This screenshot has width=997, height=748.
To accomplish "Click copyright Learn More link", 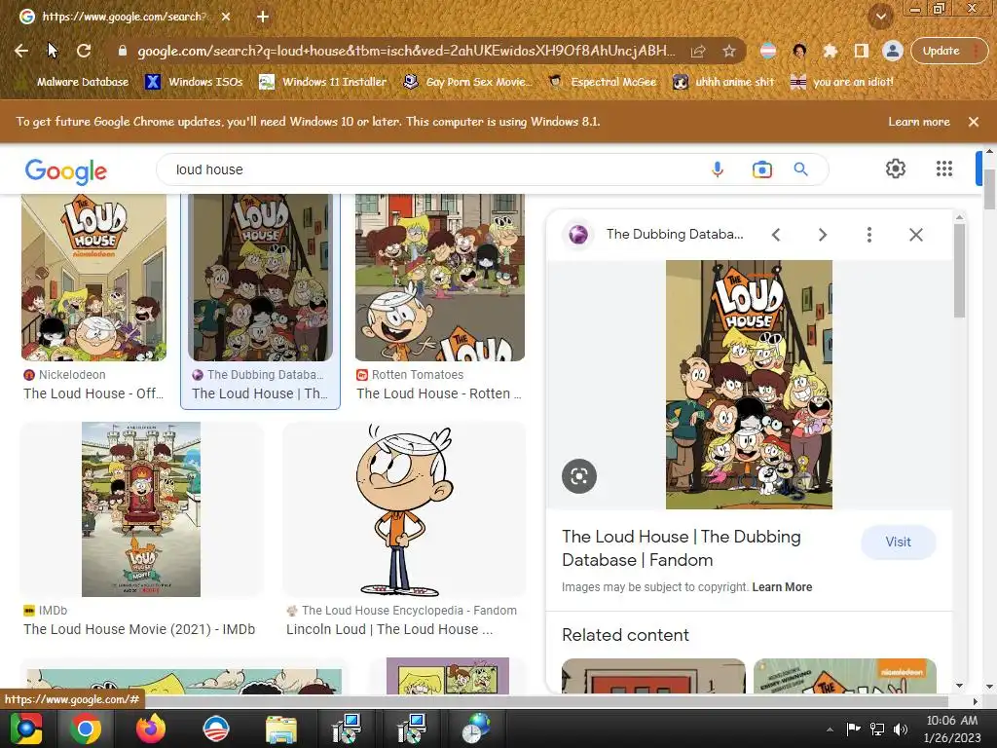I will [x=782, y=587].
